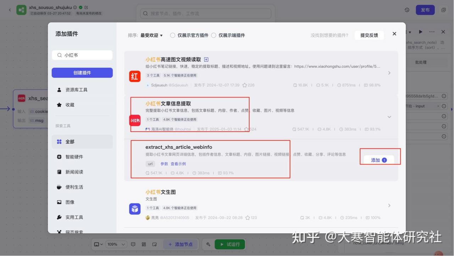Favorite the plugin with 123 stars
Image resolution: width=454 pixels, height=256 pixels.
click(247, 218)
